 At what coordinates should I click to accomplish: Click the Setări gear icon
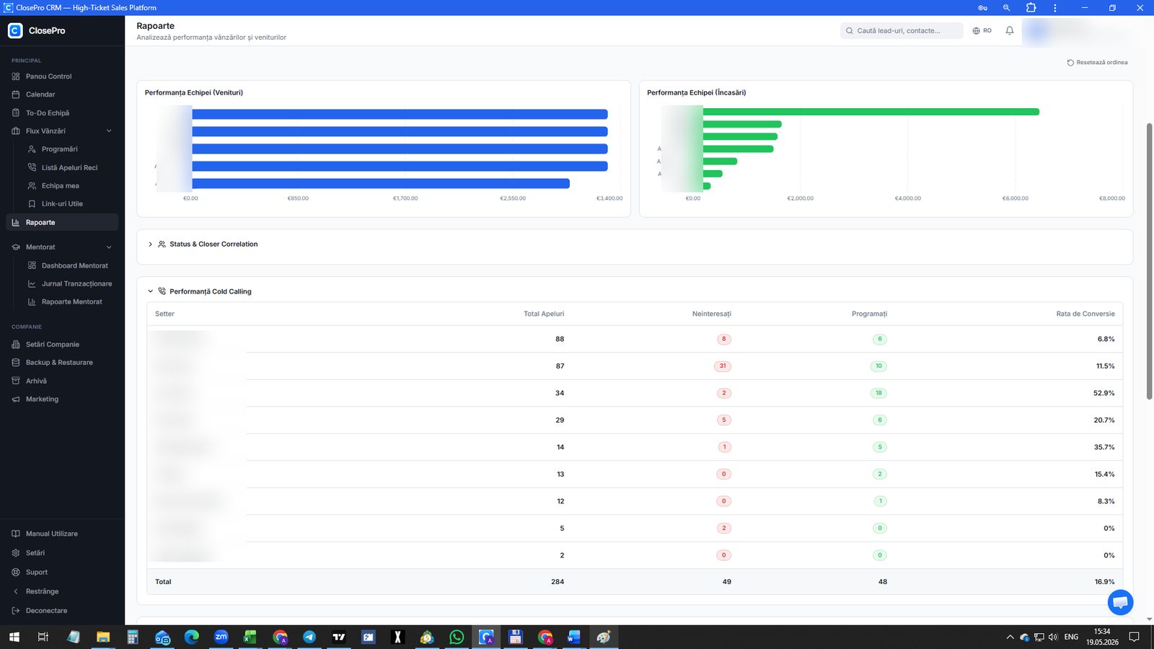tap(16, 553)
